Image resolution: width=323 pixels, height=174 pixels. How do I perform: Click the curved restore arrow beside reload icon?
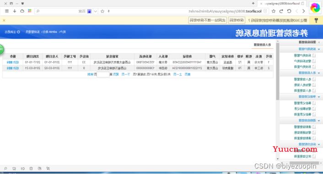pos(281,11)
